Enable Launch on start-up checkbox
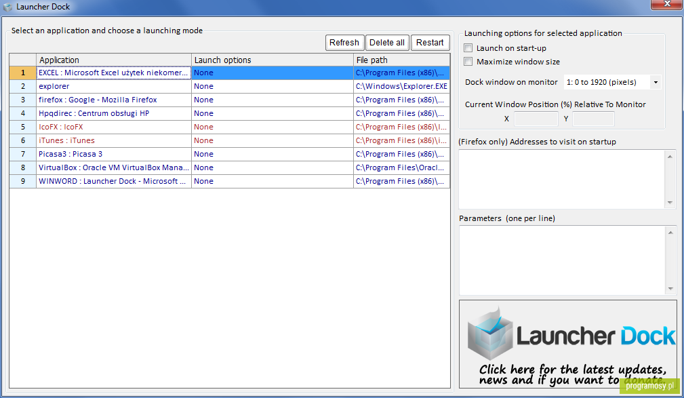Screen dimensions: 684x398 [468, 48]
